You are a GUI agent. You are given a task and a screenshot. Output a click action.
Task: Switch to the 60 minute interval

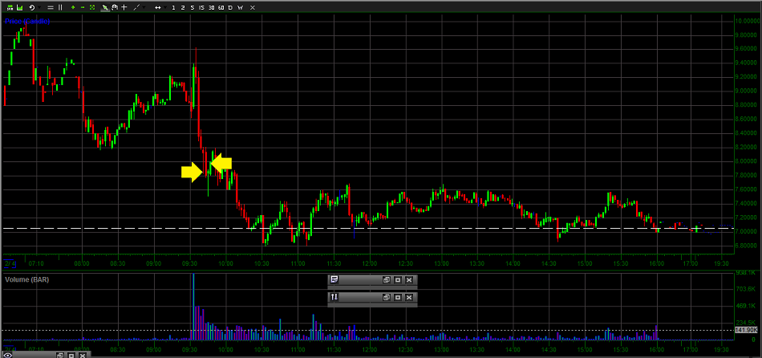(221, 7)
